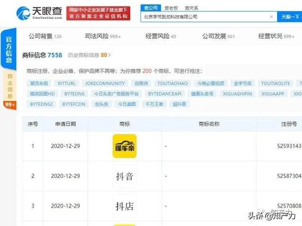Click the 注册号 column header
Image resolution: width=302 pixels, height=226 pixels.
(289, 124)
